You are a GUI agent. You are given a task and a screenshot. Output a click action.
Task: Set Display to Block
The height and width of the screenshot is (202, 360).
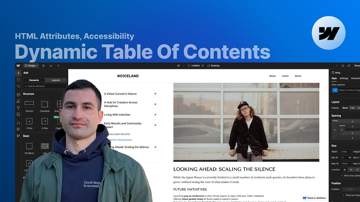click(345, 108)
